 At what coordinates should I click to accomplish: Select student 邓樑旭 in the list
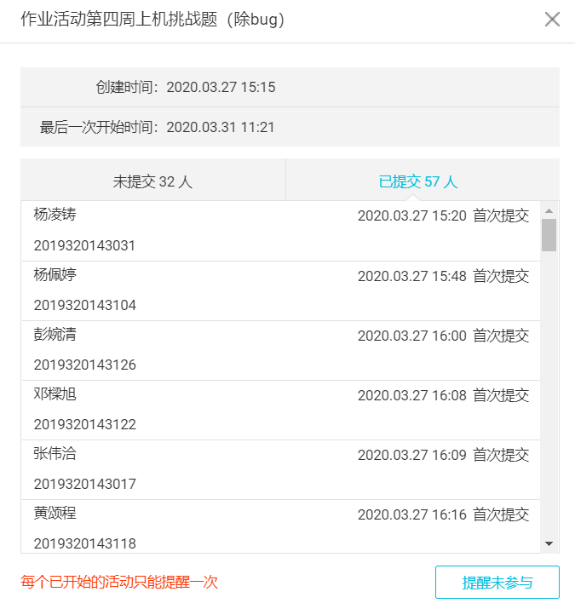click(x=55, y=394)
